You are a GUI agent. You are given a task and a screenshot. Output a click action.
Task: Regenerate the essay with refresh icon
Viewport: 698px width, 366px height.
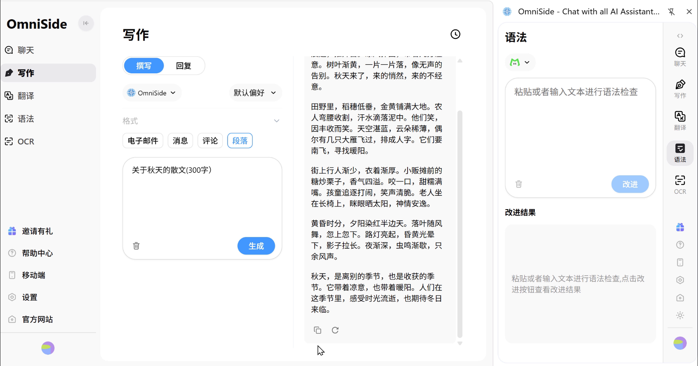pos(335,330)
